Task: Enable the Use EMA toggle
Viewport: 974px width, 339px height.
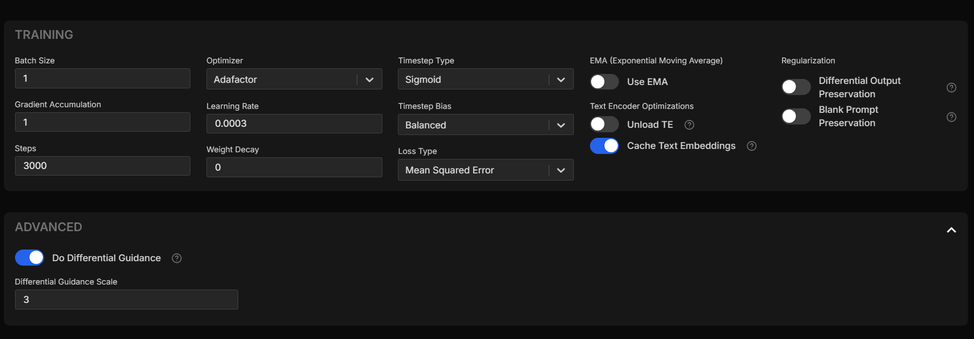Action: point(604,82)
